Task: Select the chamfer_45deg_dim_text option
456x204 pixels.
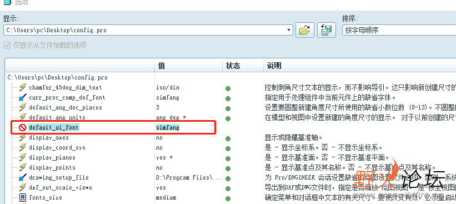Action: tap(66, 87)
